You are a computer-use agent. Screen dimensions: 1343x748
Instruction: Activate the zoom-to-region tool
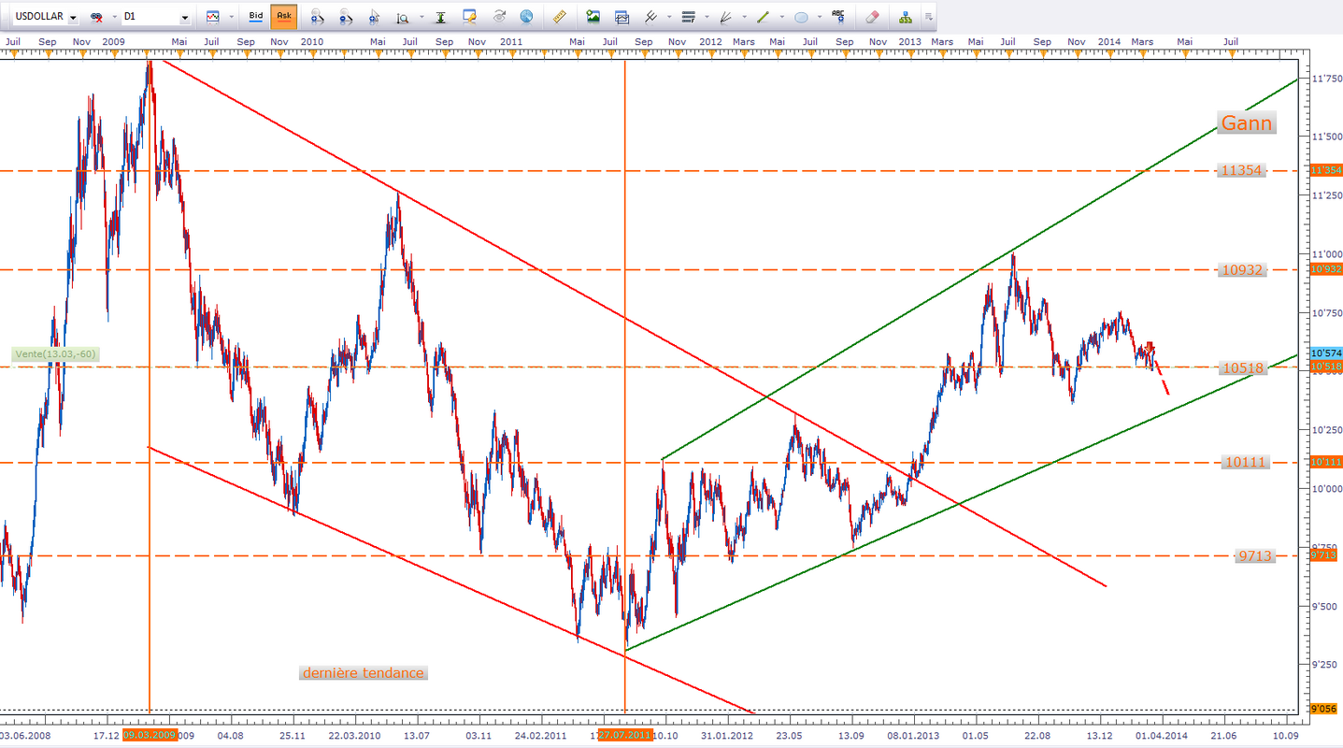402,17
